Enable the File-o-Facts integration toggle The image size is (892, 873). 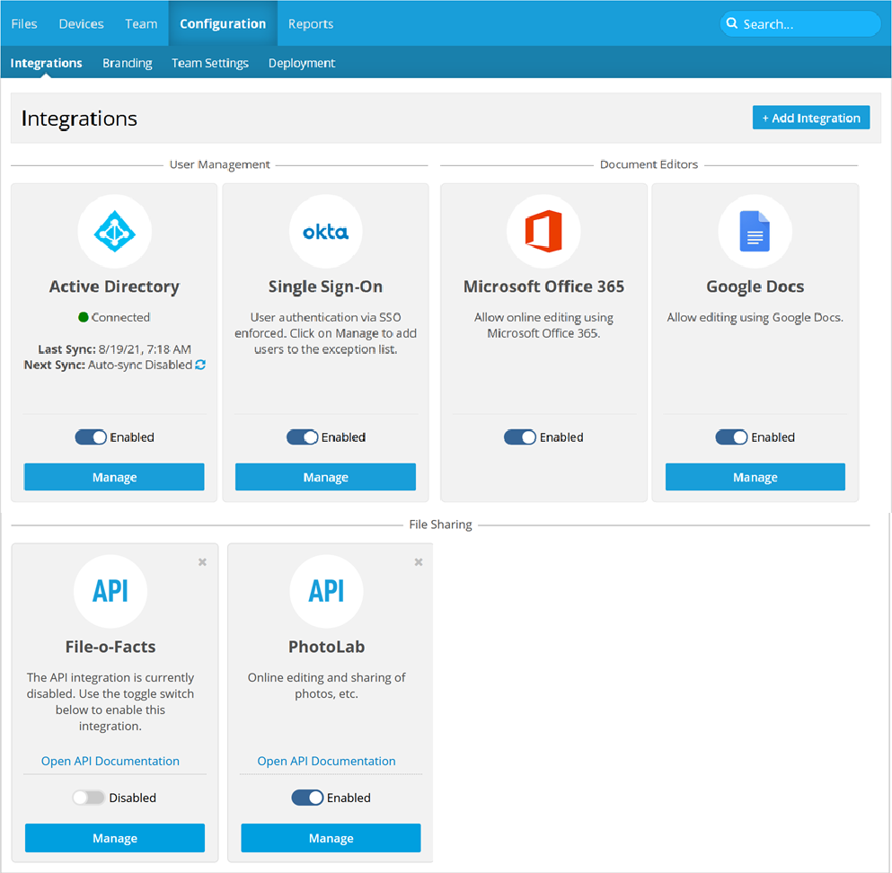88,798
